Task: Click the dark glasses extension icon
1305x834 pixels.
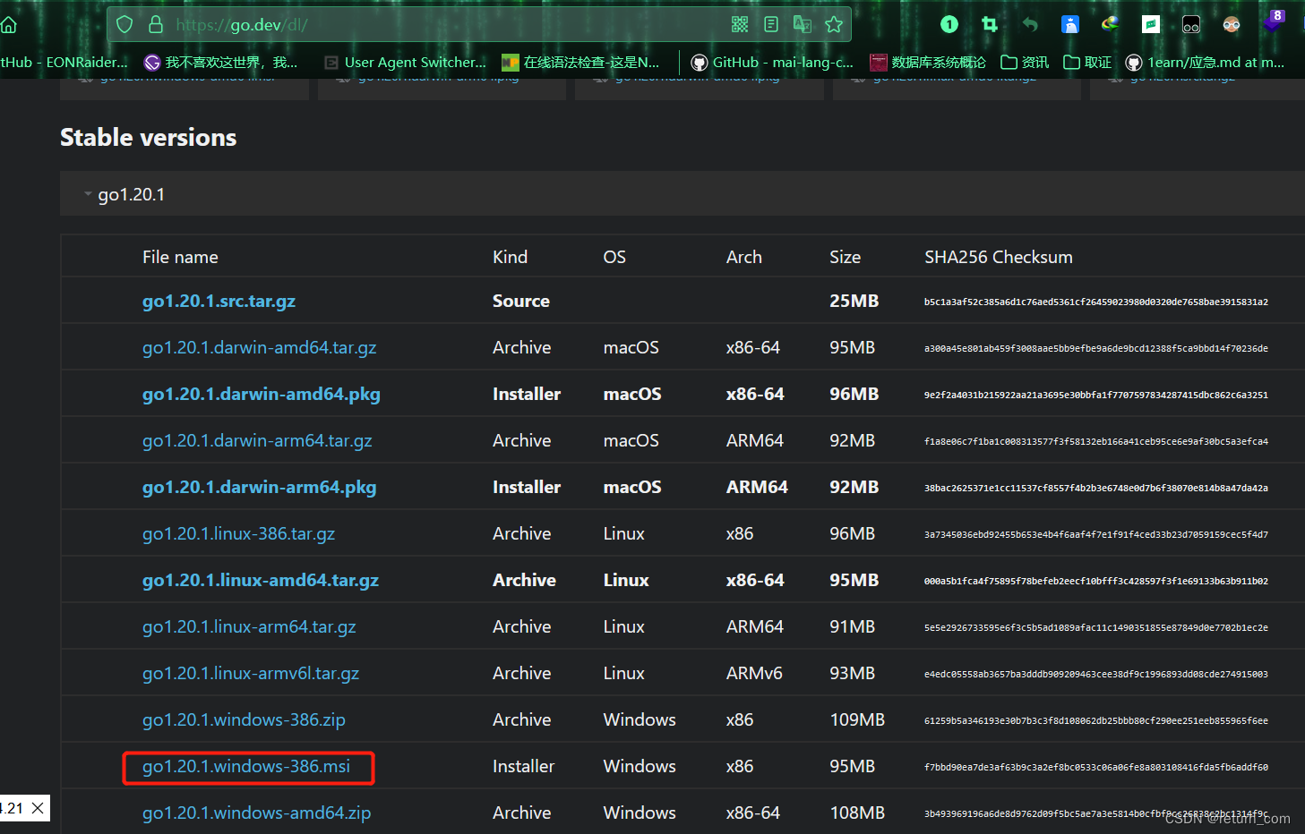Action: click(1191, 24)
